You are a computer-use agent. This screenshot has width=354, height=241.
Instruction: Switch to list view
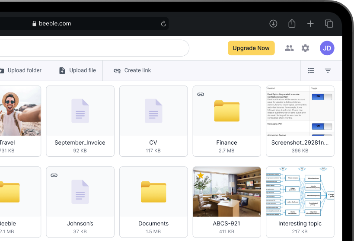coord(311,71)
